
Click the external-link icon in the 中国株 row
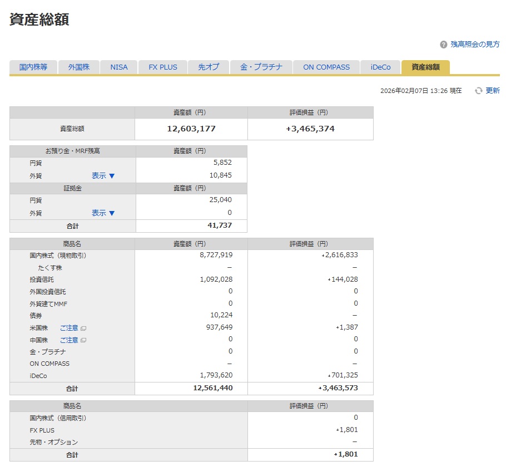[x=83, y=340]
